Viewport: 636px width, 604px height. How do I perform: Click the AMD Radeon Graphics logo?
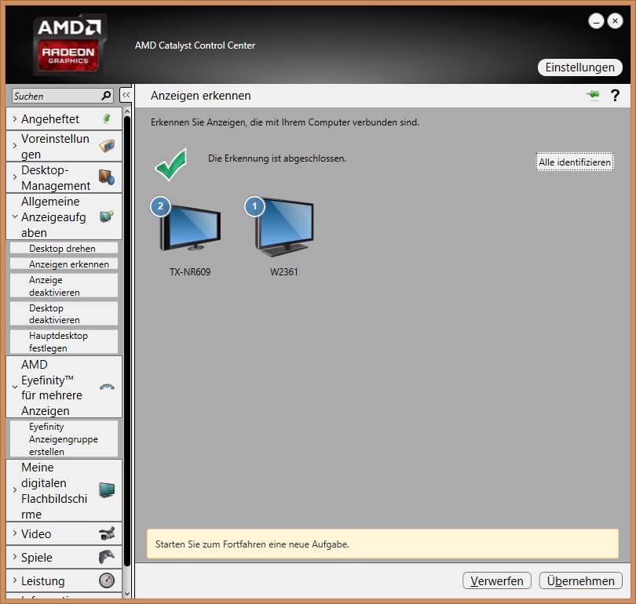coord(70,45)
